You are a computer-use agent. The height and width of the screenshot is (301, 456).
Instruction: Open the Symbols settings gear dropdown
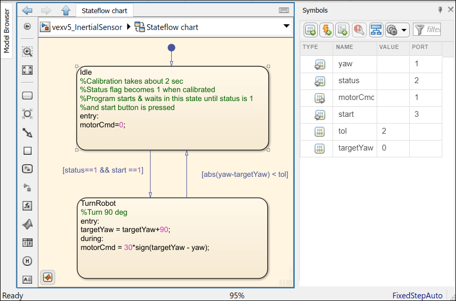pyautogui.click(x=397, y=31)
